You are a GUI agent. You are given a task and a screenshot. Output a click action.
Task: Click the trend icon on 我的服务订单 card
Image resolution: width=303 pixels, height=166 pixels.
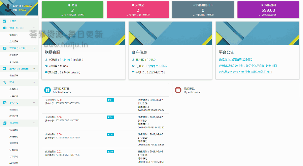[x=194, y=5]
